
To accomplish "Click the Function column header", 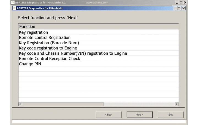I will [x=27, y=27].
